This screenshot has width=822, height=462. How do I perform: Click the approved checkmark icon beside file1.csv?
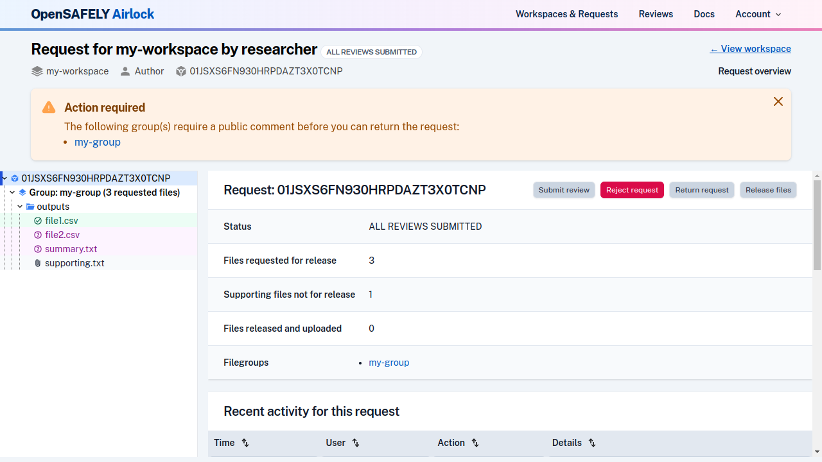click(38, 221)
